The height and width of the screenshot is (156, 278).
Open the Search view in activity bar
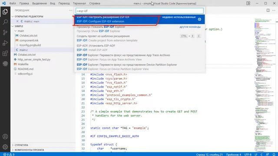(5, 22)
